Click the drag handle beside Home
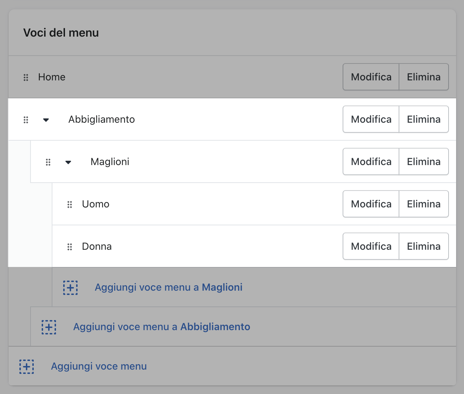 pyautogui.click(x=26, y=78)
